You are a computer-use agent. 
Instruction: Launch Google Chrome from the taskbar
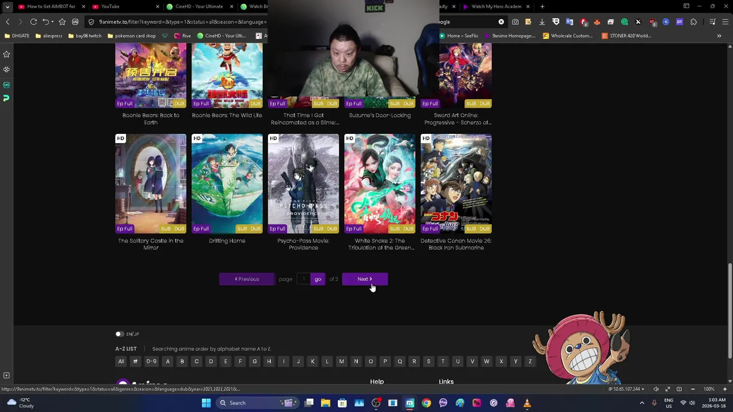pyautogui.click(x=426, y=403)
